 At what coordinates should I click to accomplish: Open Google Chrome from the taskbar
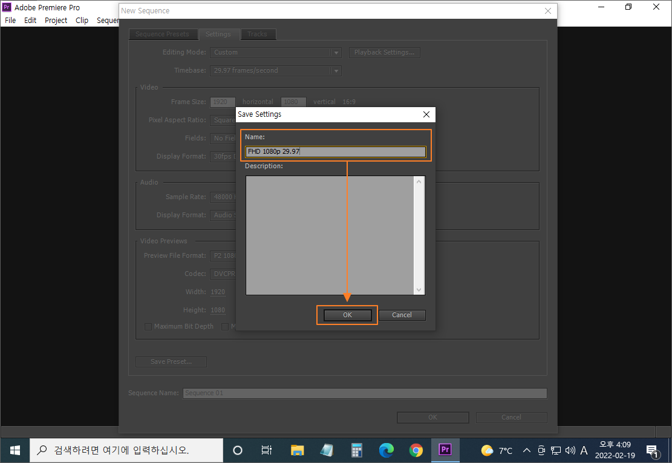pyautogui.click(x=416, y=450)
